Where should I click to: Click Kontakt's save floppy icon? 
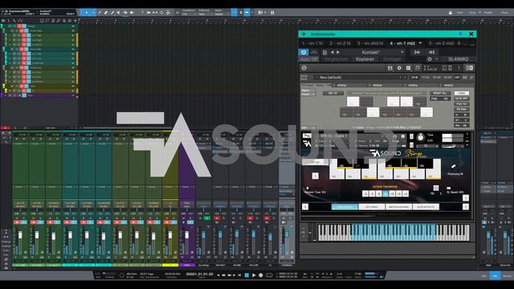(390, 67)
